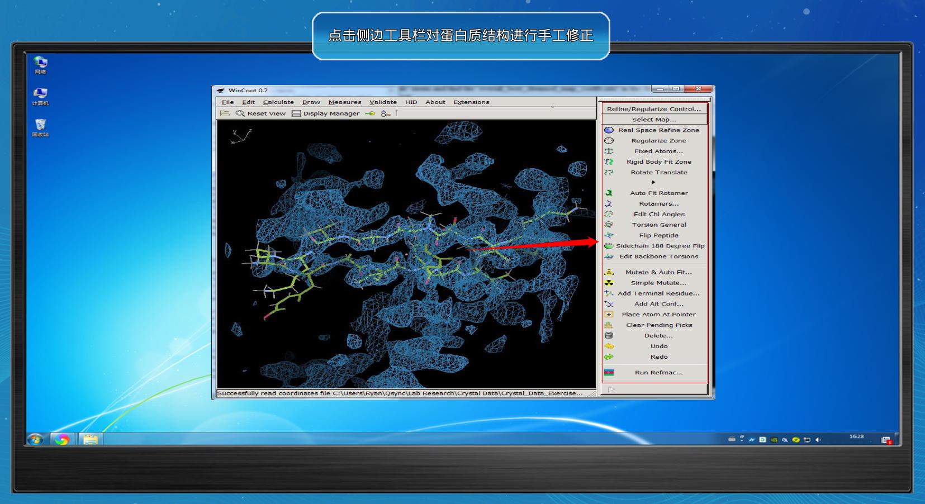Expand the arrow at the sidebar bottom
Image resolution: width=925 pixels, height=504 pixels.
[611, 389]
